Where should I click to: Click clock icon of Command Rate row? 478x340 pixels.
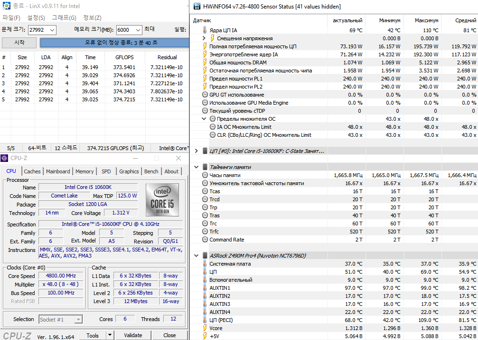pos(205,240)
